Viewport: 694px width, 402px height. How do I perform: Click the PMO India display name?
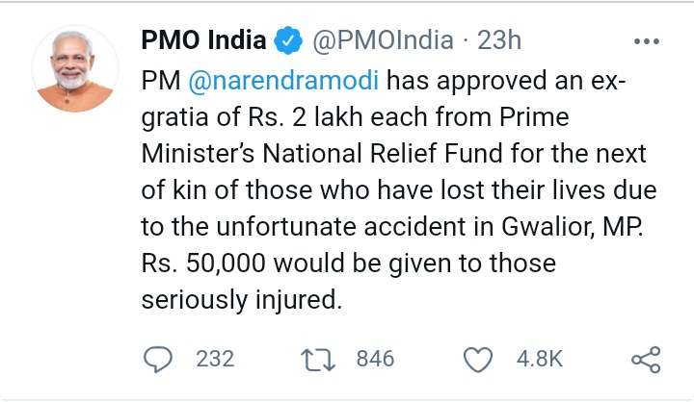click(x=202, y=40)
